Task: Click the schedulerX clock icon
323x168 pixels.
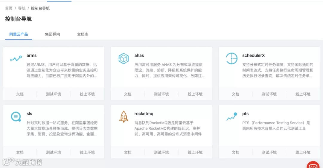Action: tap(231, 58)
